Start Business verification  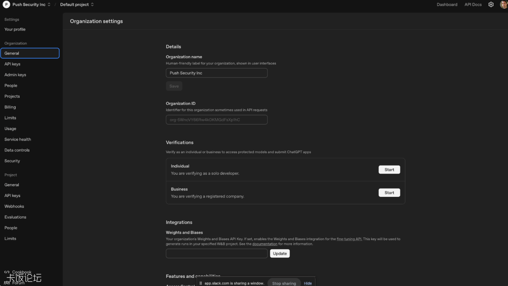(389, 193)
